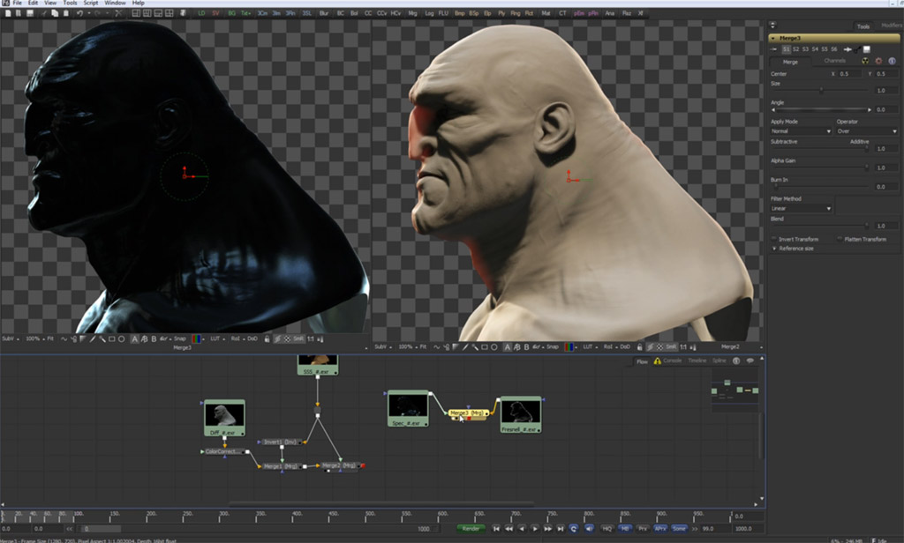Switch to the Timeline tab

point(697,361)
